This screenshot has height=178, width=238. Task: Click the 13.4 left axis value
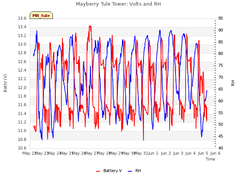point(22,27)
